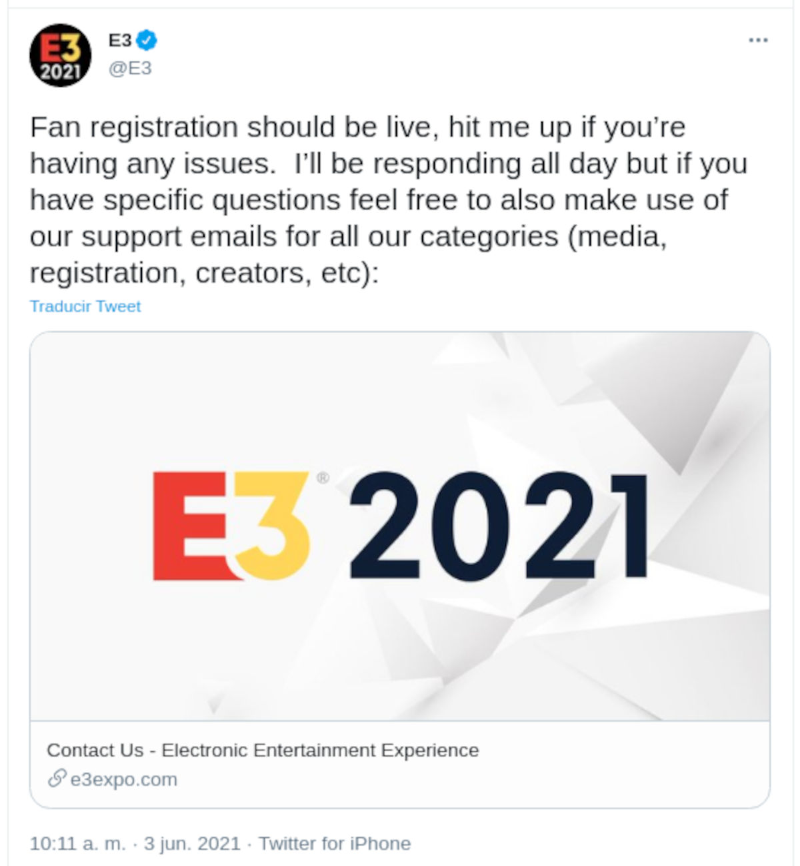Click the tweet's first line about fan registration
The image size is (800, 866).
pyautogui.click(x=357, y=127)
